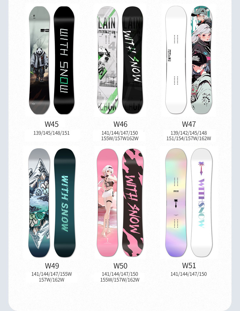Click the W51 model label
This screenshot has width=240, height=311.
click(189, 265)
